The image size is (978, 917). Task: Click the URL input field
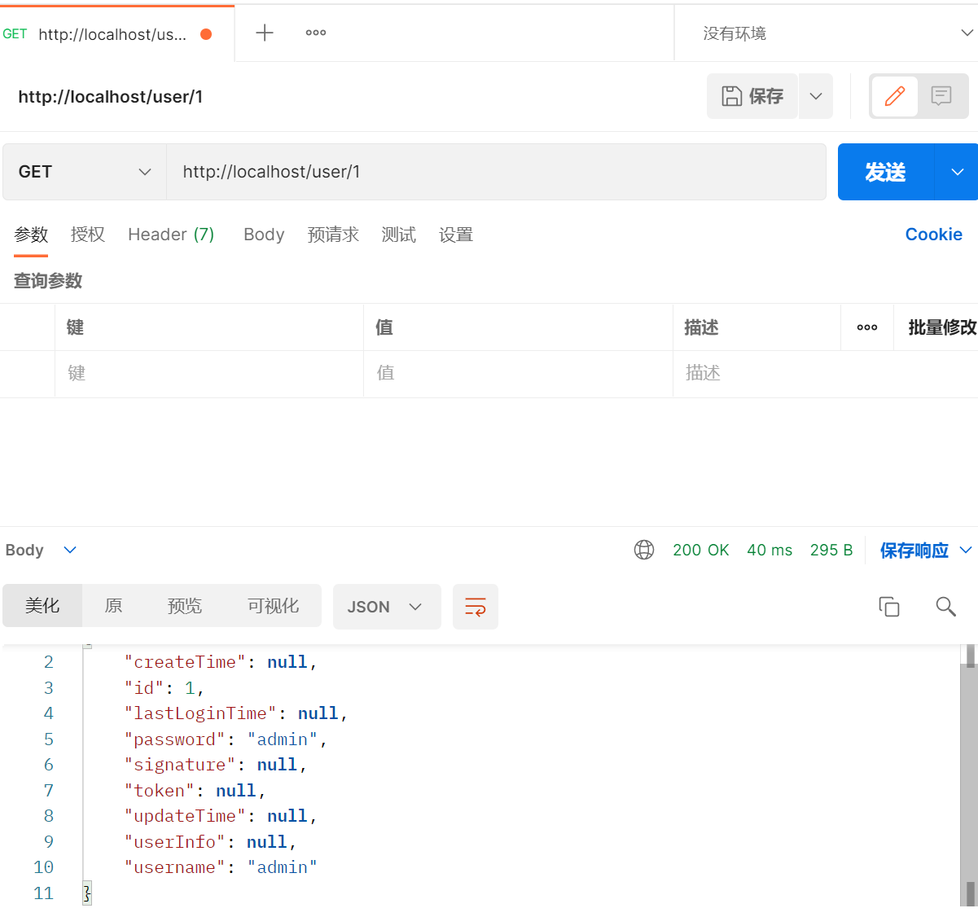click(x=497, y=172)
